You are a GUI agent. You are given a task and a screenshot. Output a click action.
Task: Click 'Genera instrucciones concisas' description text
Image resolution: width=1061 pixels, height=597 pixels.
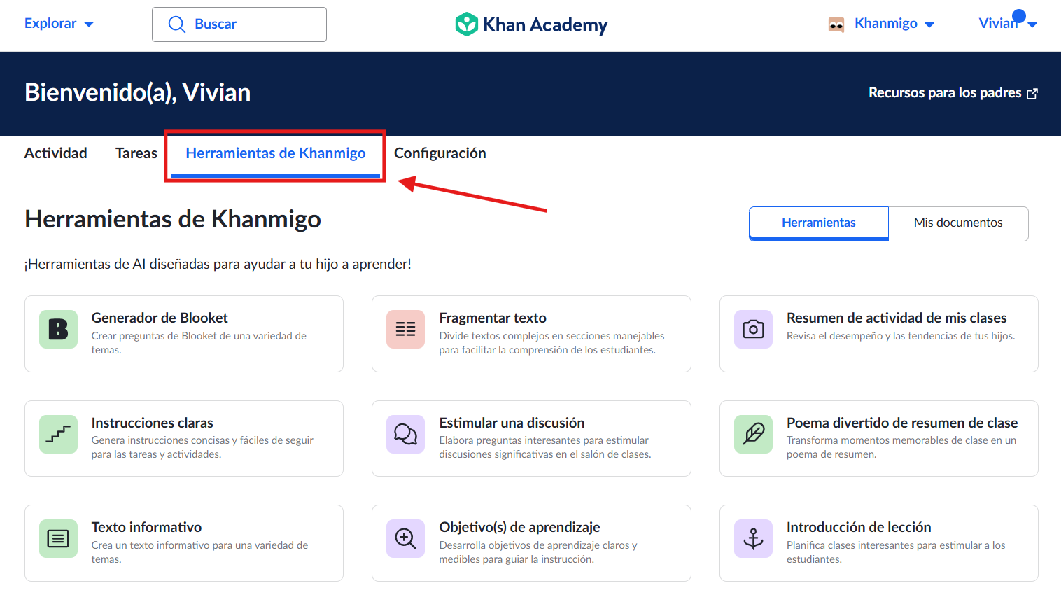pos(202,447)
